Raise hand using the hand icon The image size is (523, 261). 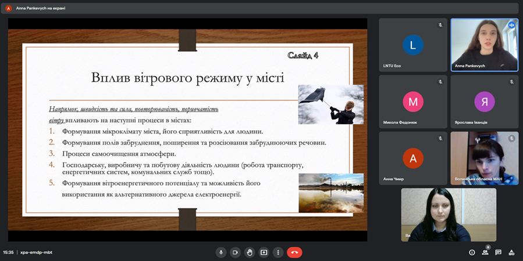[250, 252]
